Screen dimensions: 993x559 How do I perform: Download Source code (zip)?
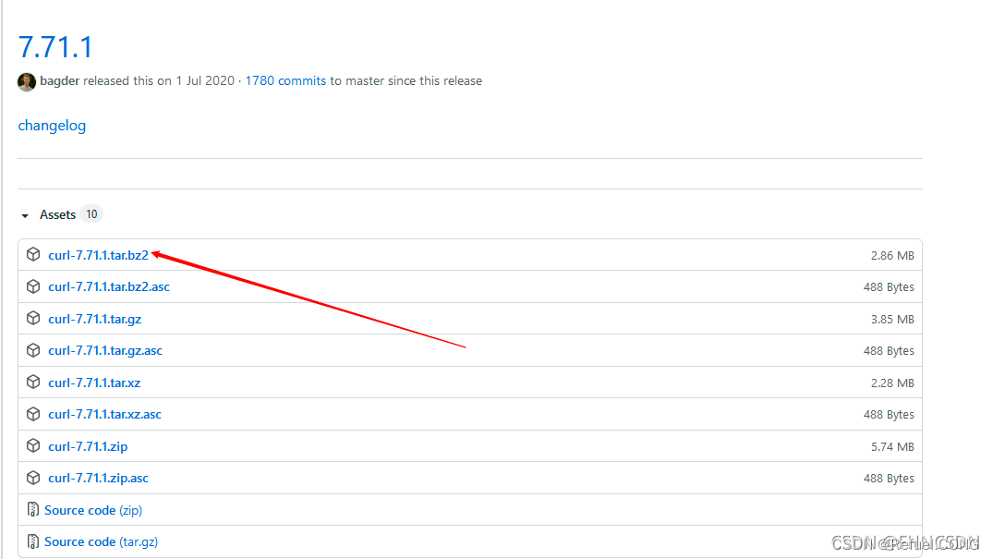tap(93, 510)
